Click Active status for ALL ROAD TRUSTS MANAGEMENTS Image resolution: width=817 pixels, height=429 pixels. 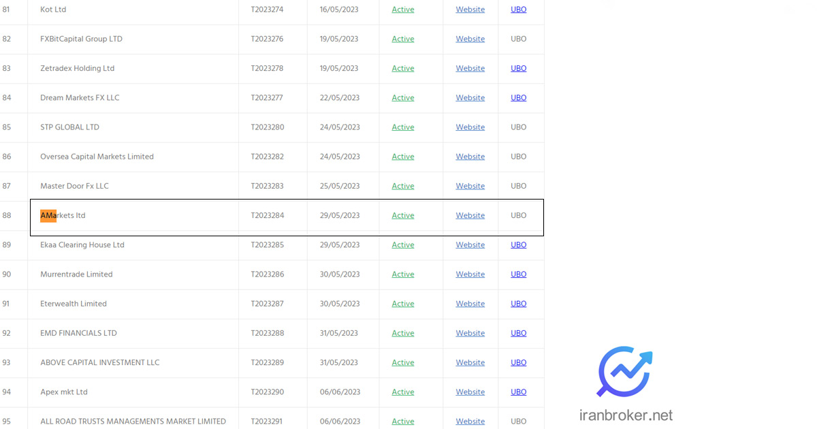point(403,421)
